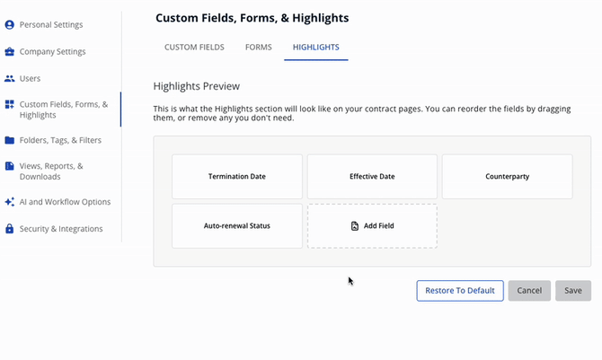
Task: Click the Security & Integrations lock icon
Action: click(x=10, y=229)
